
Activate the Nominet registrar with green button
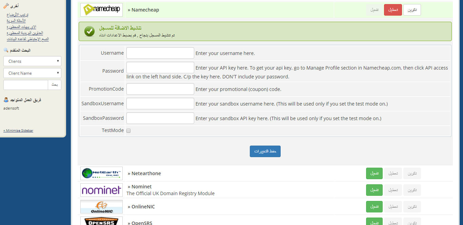(x=374, y=190)
